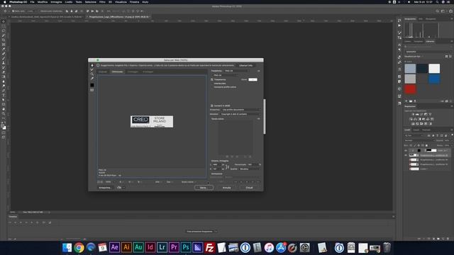
Task: Click the Toggle Slices Visibility icon in dialog
Action: pyautogui.click(x=92, y=90)
